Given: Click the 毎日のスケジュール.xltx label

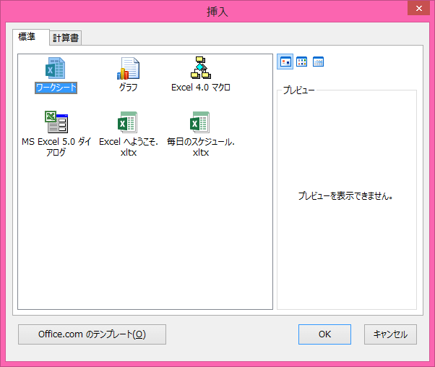Looking at the screenshot, I should 201,147.
